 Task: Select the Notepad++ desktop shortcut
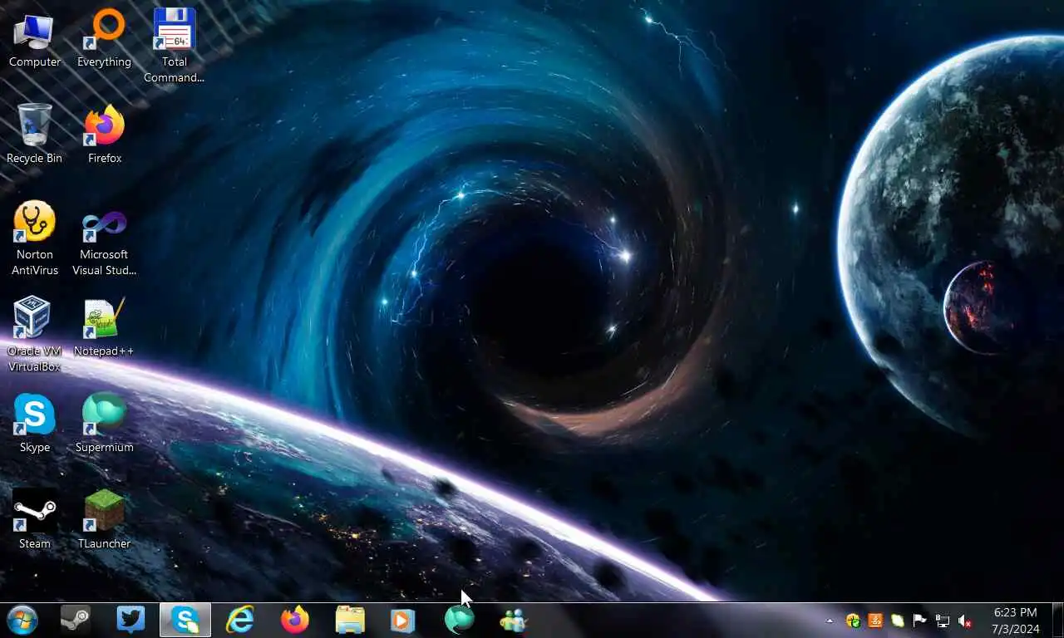[x=104, y=327]
